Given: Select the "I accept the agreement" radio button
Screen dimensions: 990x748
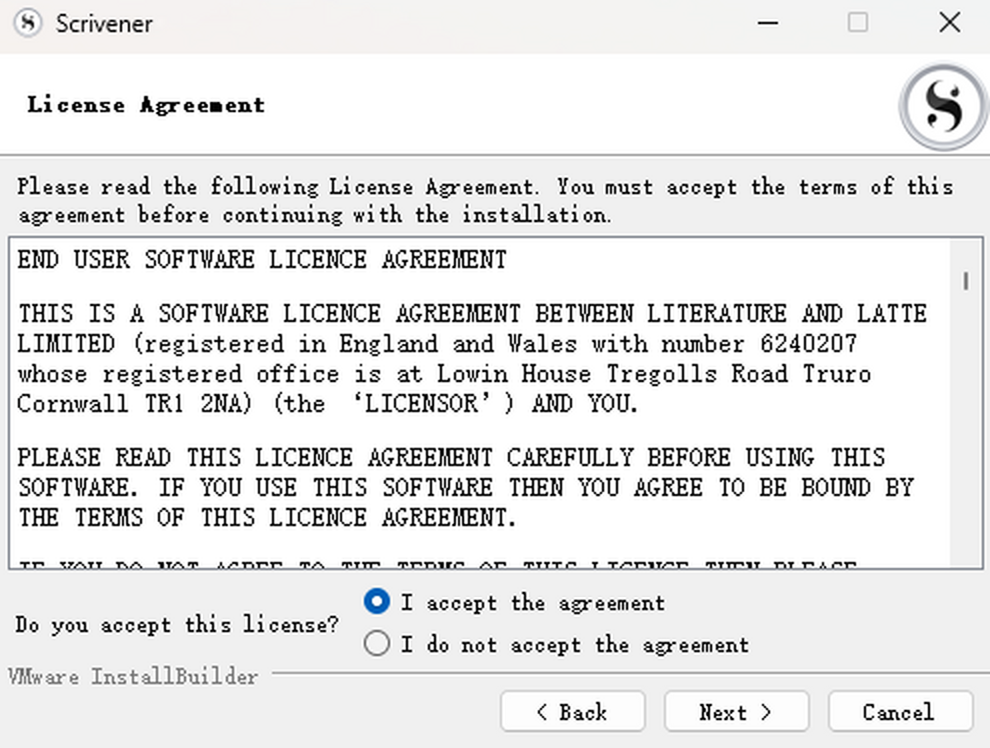Looking at the screenshot, I should tap(377, 602).
